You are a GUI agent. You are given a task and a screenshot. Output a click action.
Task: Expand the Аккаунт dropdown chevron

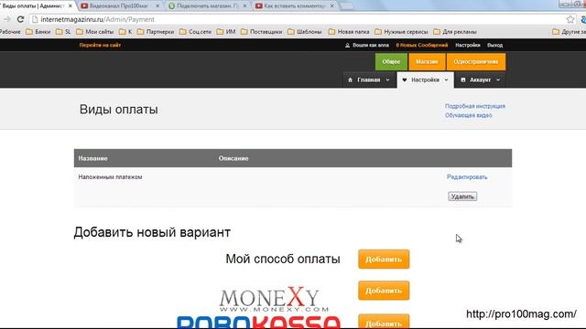click(498, 80)
